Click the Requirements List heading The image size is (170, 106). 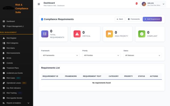point(50,68)
